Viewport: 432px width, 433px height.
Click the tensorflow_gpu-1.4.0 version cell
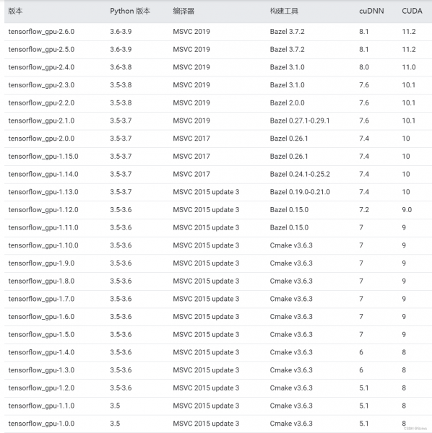(x=41, y=352)
